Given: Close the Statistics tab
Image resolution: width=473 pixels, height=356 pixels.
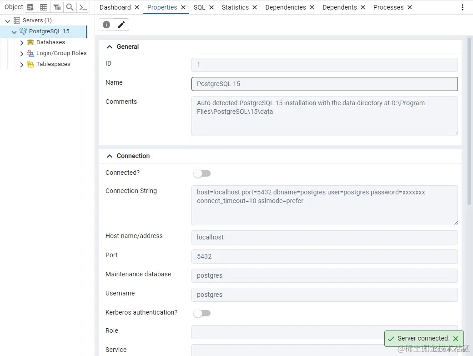Looking at the screenshot, I should (x=255, y=7).
